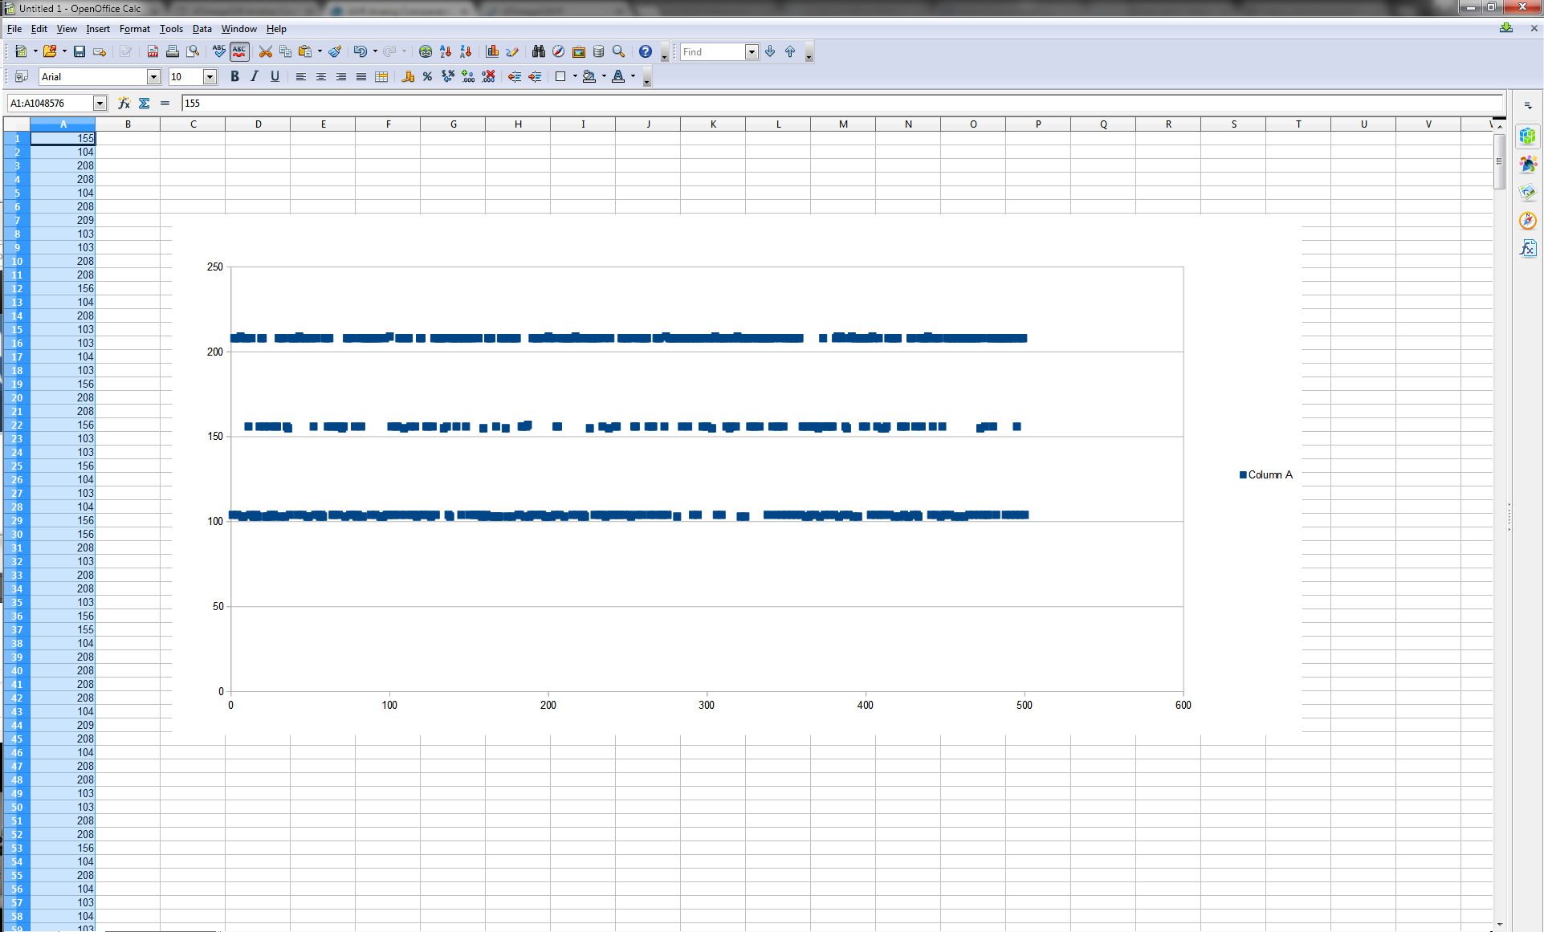Screen dimensions: 1544x932
Task: Click in the Find toolbar text field
Action: [x=712, y=51]
